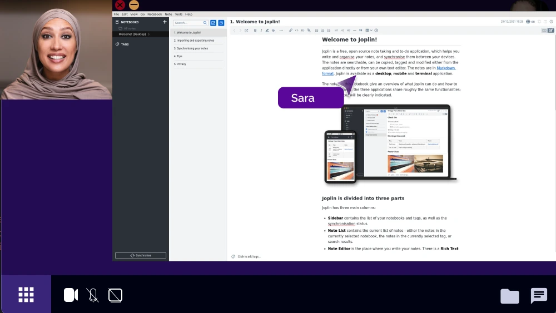Open the Help menu
The height and width of the screenshot is (313, 556).
point(189,14)
